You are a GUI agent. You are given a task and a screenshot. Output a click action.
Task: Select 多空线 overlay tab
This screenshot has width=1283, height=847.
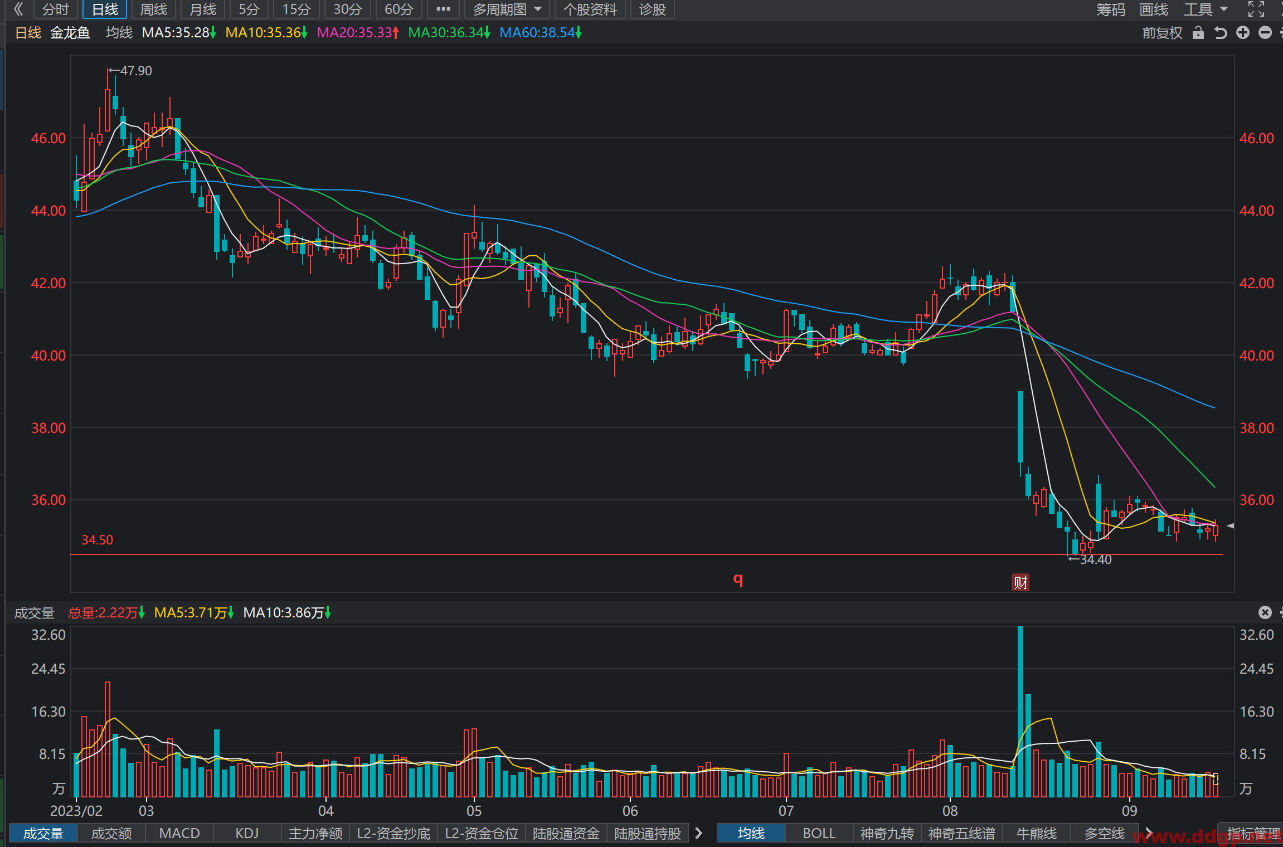coord(1105,834)
